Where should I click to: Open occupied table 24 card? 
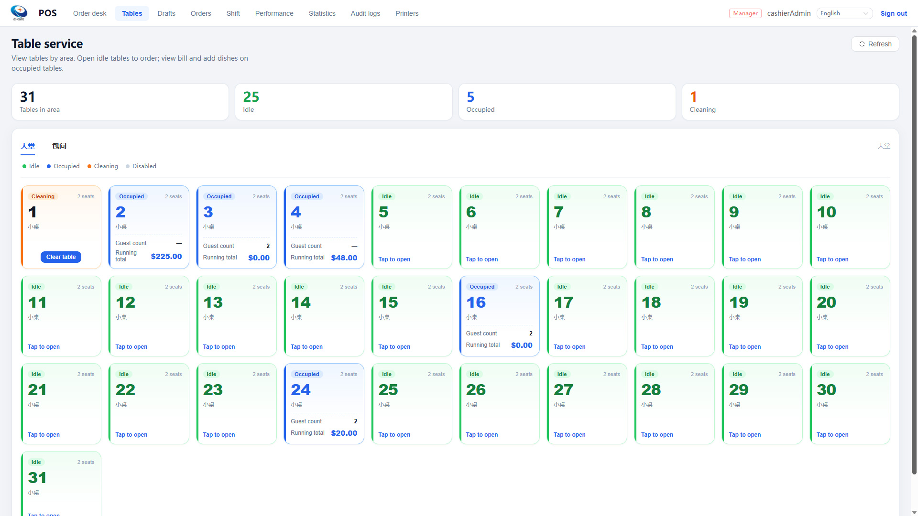coord(324,404)
